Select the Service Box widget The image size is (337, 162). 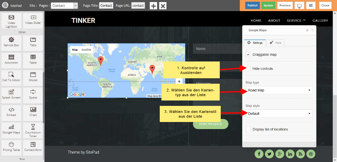11,43
